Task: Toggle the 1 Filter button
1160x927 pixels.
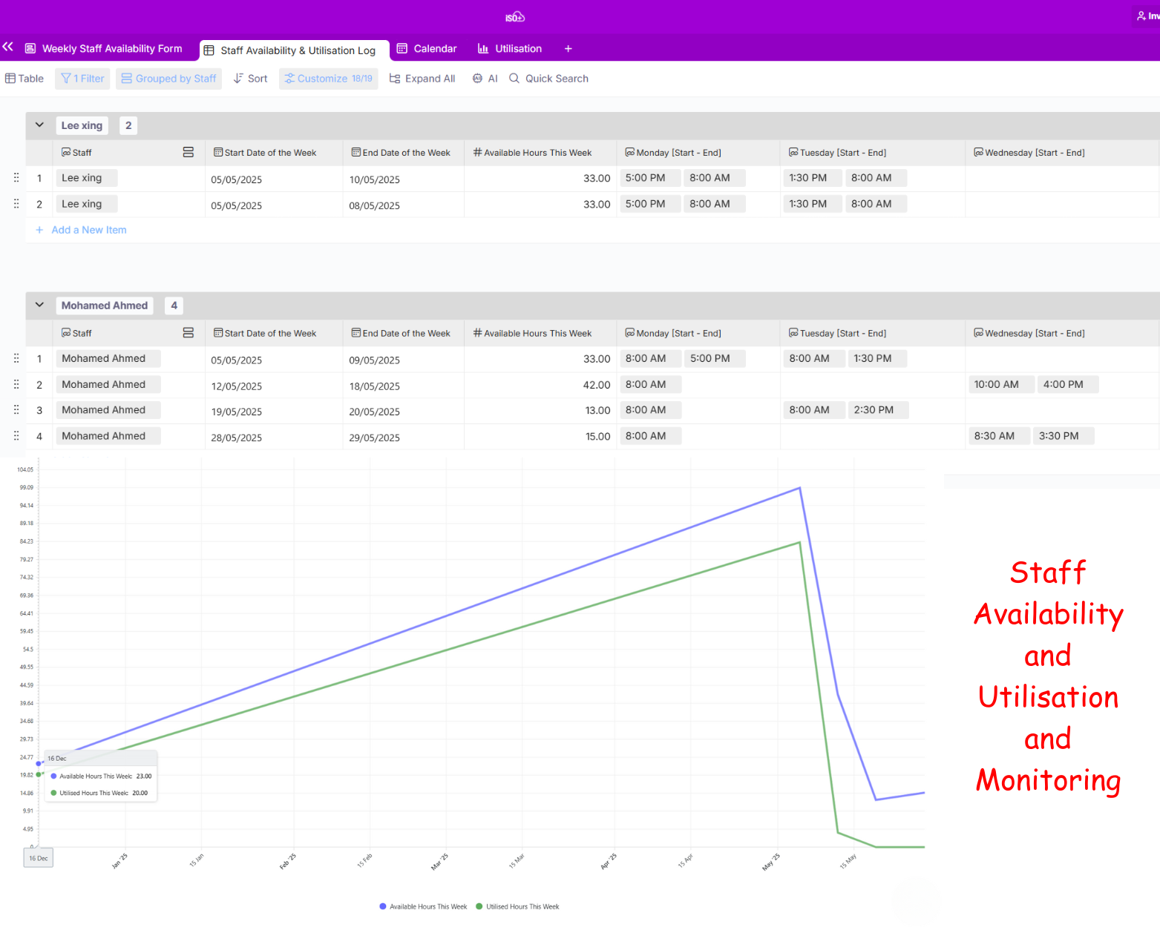Action: tap(82, 79)
